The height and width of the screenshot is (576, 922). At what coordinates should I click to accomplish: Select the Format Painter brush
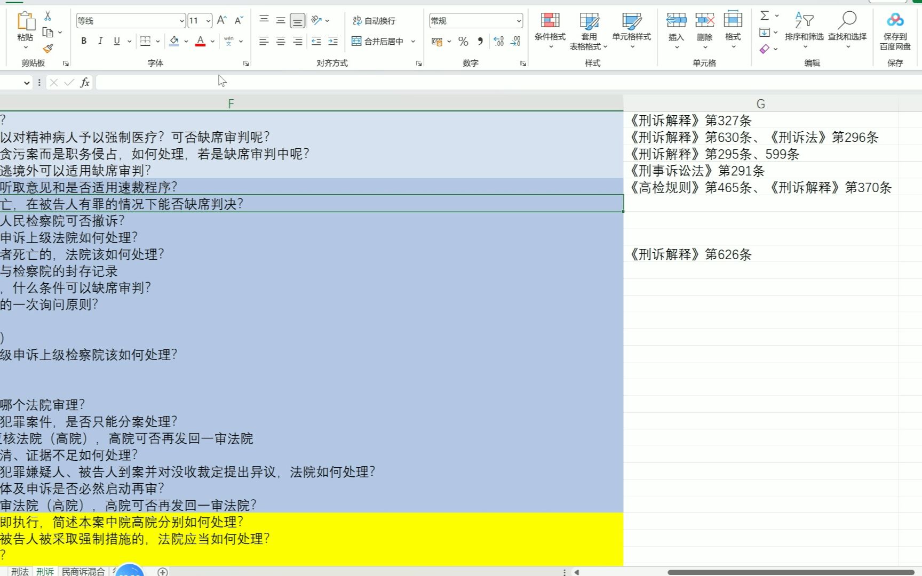tap(48, 49)
